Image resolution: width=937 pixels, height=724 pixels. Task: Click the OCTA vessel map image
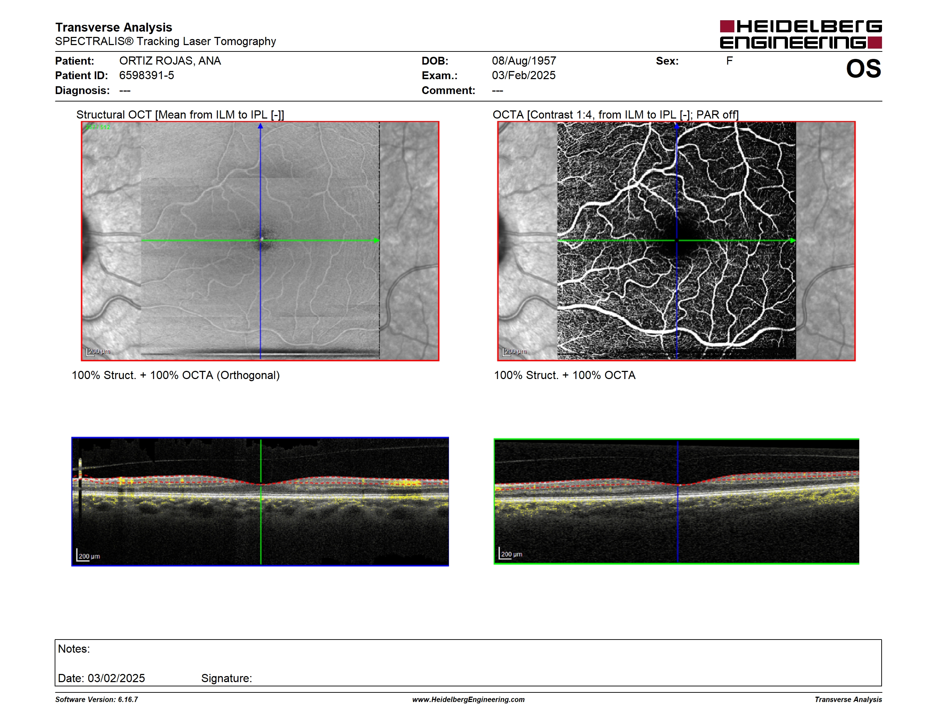click(676, 241)
